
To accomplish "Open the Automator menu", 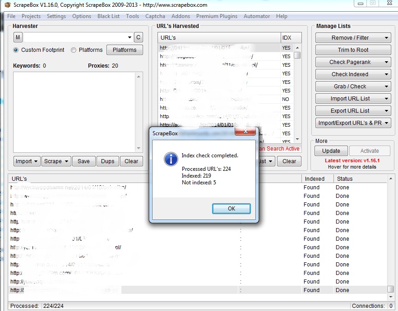I will [257, 16].
